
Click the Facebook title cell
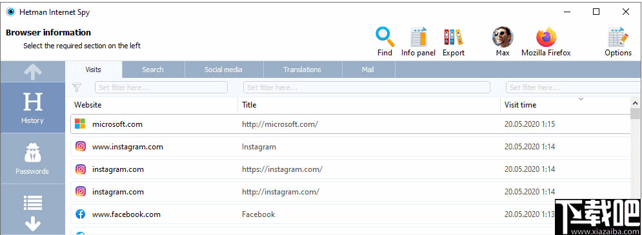pyautogui.click(x=258, y=214)
